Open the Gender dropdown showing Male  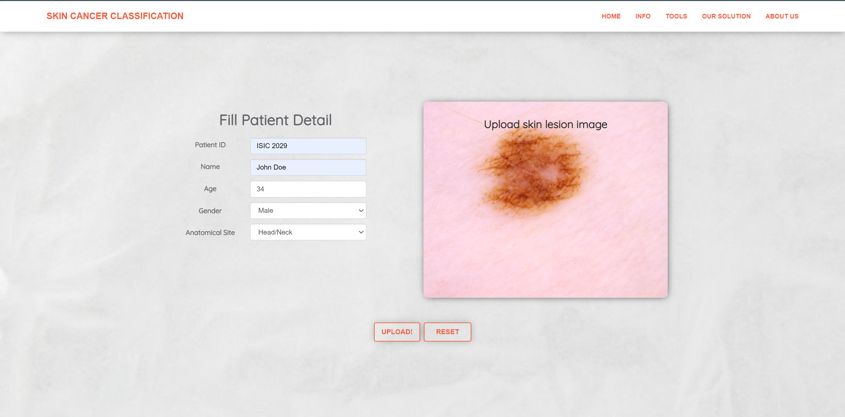point(308,210)
